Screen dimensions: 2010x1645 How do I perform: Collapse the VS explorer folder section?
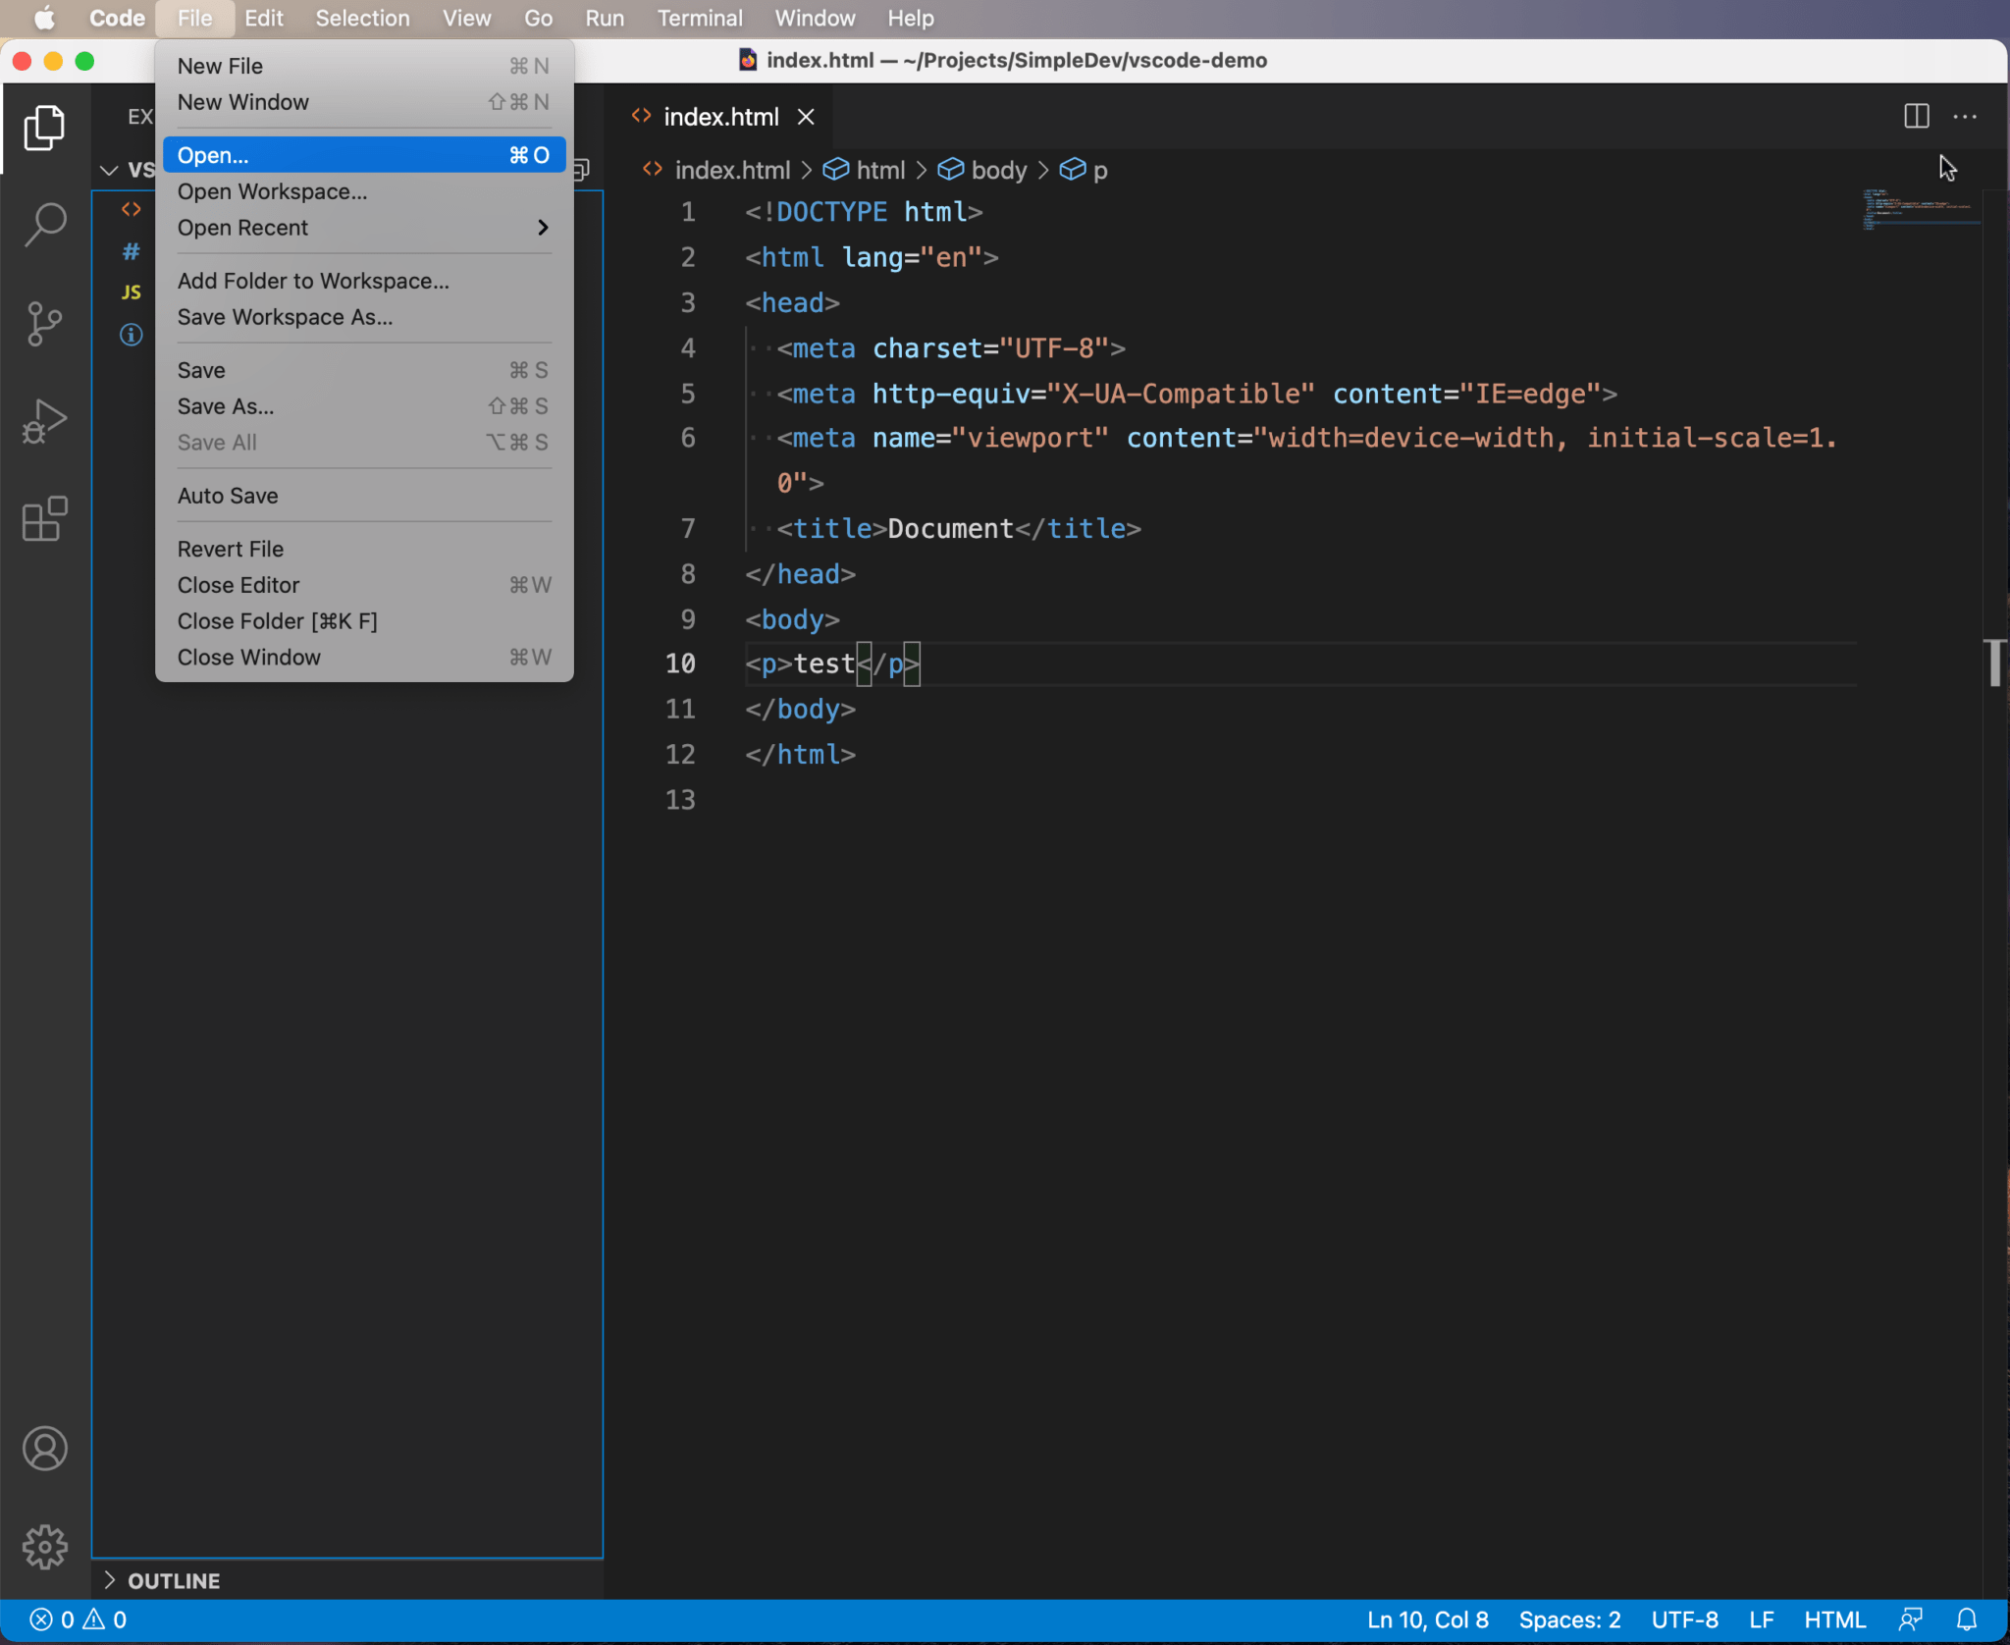tap(109, 170)
